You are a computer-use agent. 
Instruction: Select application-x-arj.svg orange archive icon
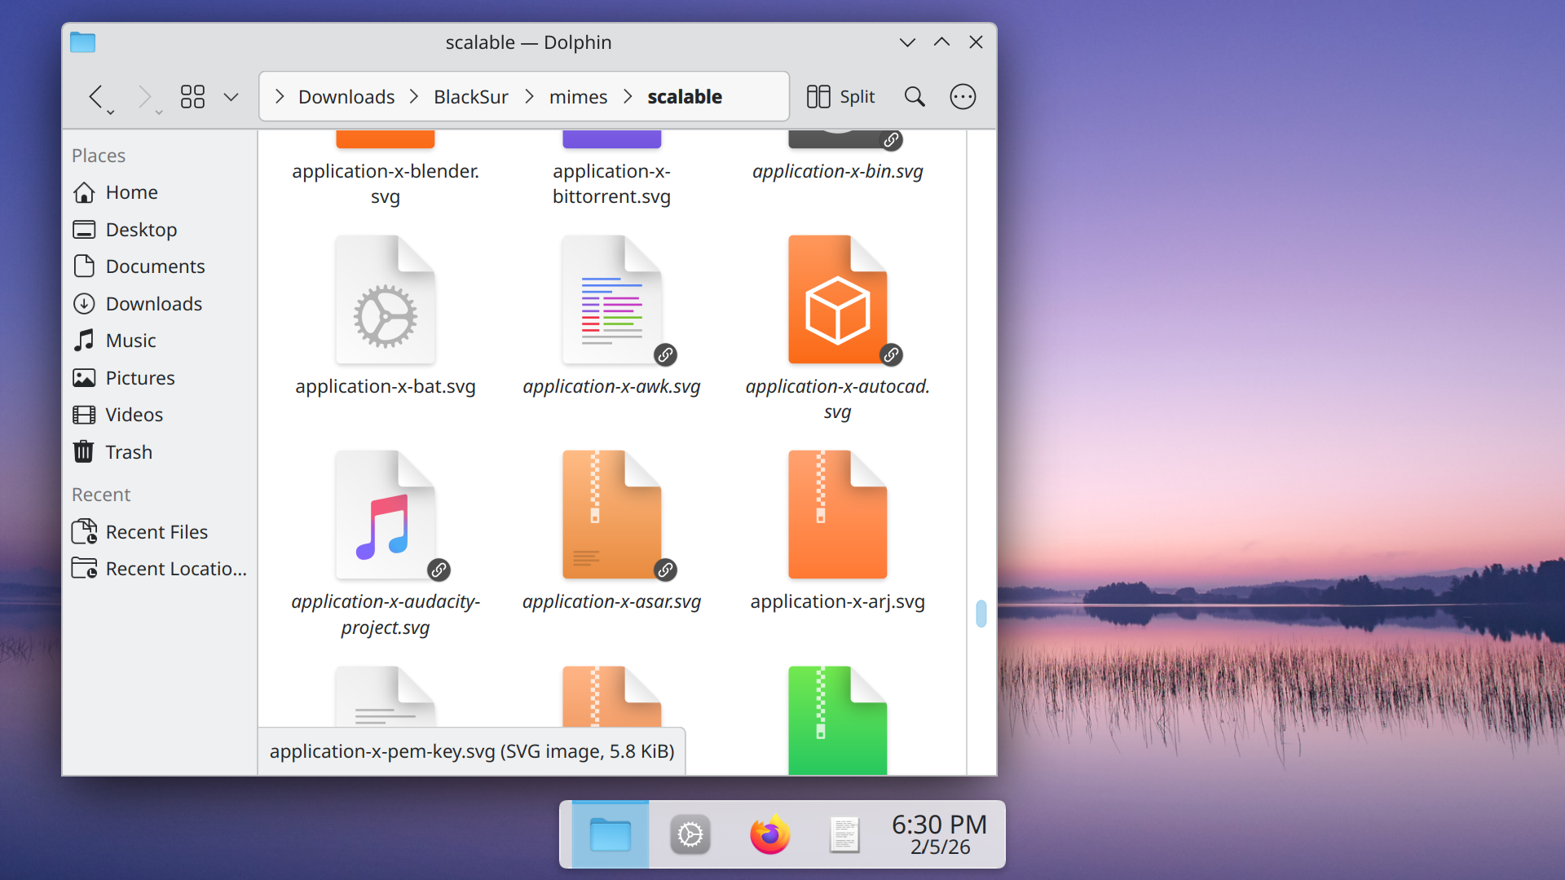coord(838,515)
